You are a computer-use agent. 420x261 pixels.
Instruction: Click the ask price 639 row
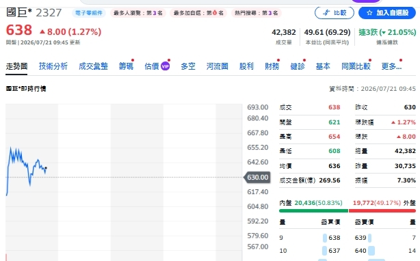point(385,238)
